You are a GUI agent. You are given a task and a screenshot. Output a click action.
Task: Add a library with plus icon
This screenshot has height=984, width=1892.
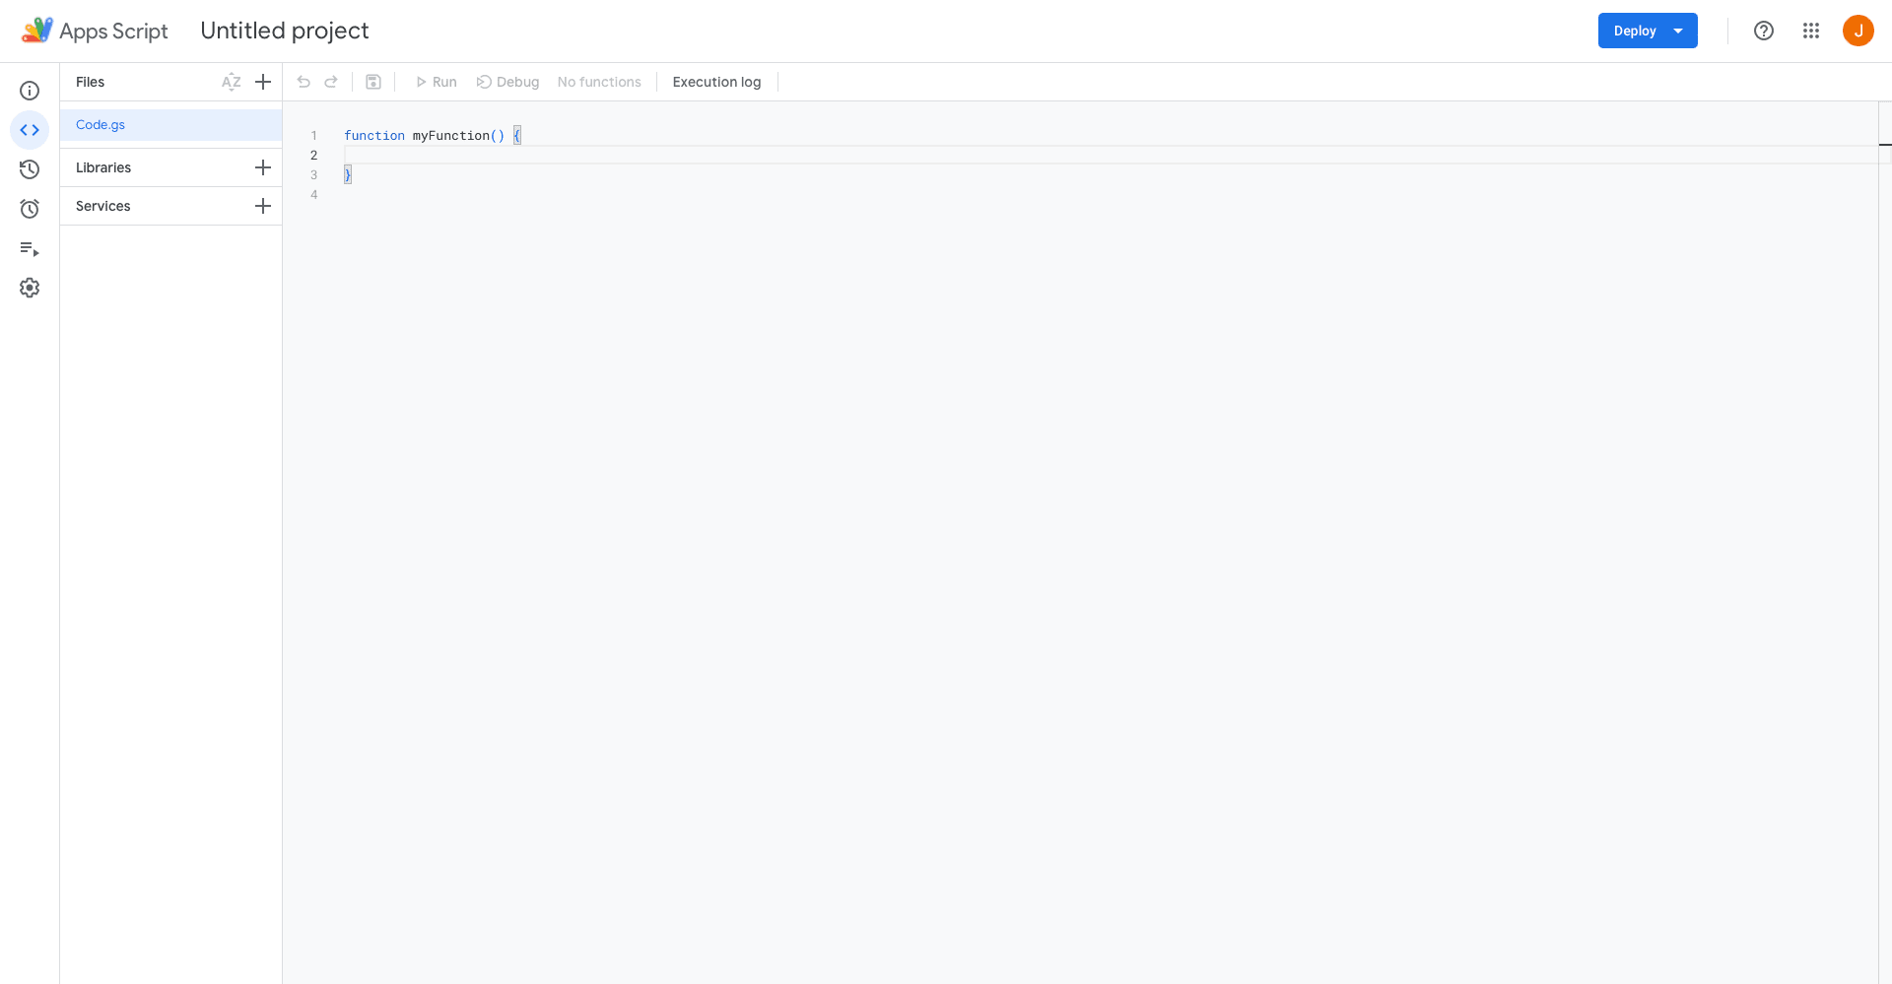coord(263,167)
